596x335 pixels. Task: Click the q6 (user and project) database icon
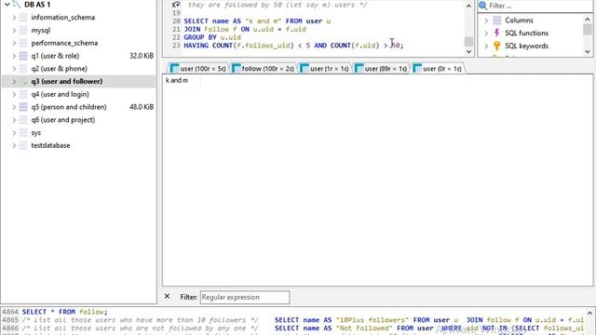(23, 120)
